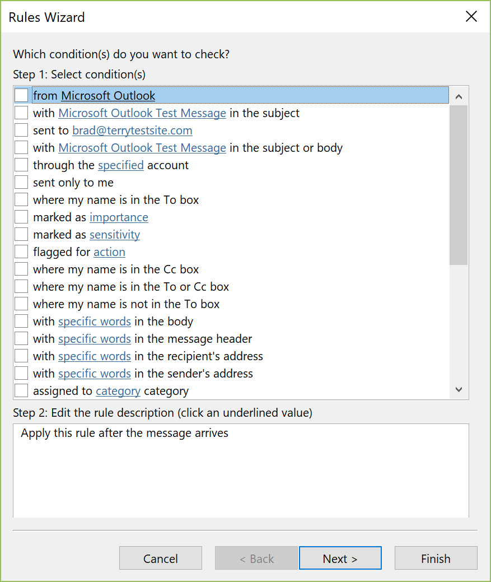The image size is (491, 582).
Task: Enable 'where my name is in the Cc box' checkbox
Action: click(21, 269)
